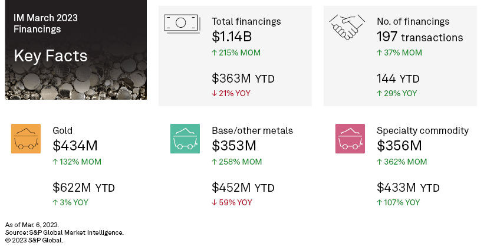Click the Specialty commodity $356M amount
The width and height of the screenshot is (487, 246).
pos(400,146)
